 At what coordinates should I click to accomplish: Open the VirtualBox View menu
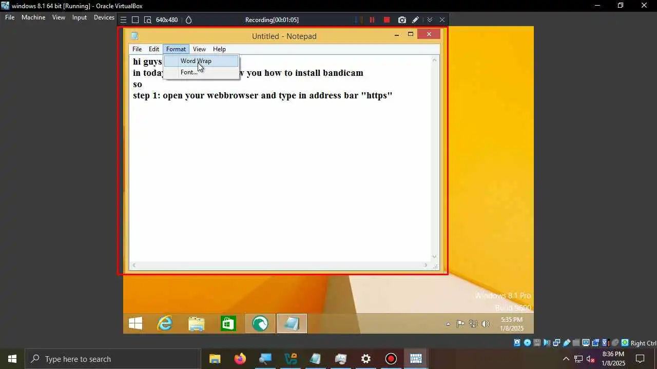[x=59, y=17]
